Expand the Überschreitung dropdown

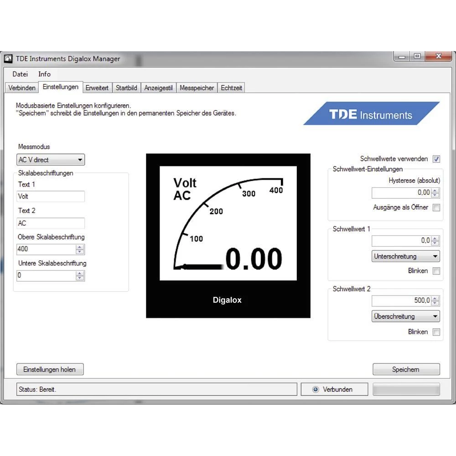pyautogui.click(x=405, y=316)
